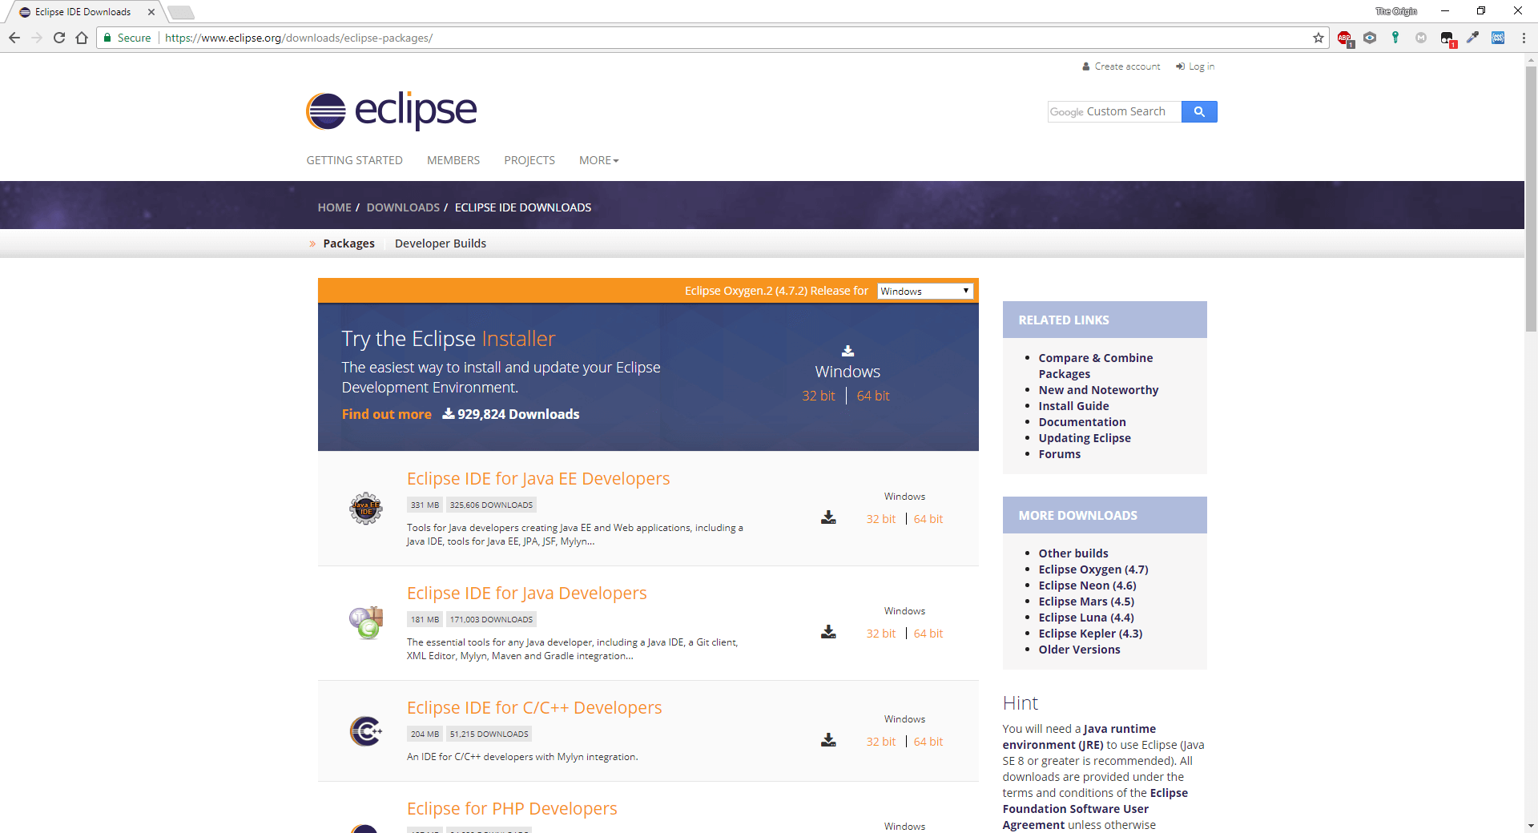Open Eclipse IDE for Java Developers title
The image size is (1538, 833).
tap(526, 593)
